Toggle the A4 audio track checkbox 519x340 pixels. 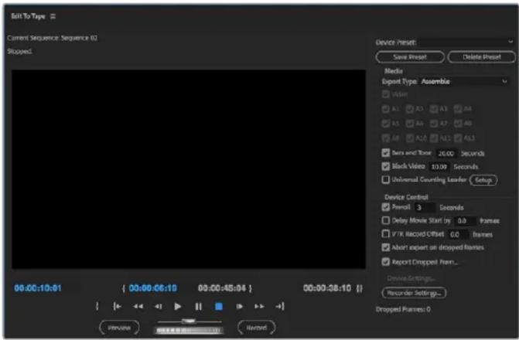[458, 109]
